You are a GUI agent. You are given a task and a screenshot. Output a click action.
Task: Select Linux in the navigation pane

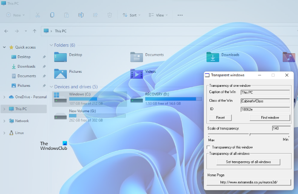click(x=19, y=133)
